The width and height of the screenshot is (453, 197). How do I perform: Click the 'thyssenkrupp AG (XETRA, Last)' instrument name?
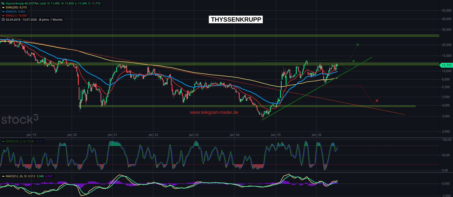pos(26,3)
